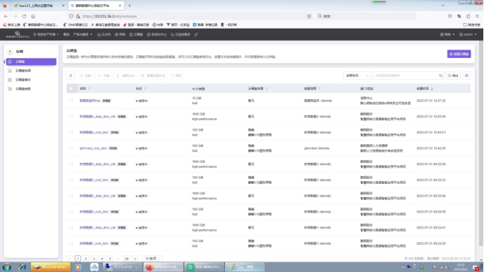The width and height of the screenshot is (484, 272).
Task: Open the environment selector dropdown in the header
Action: (x=46, y=34)
